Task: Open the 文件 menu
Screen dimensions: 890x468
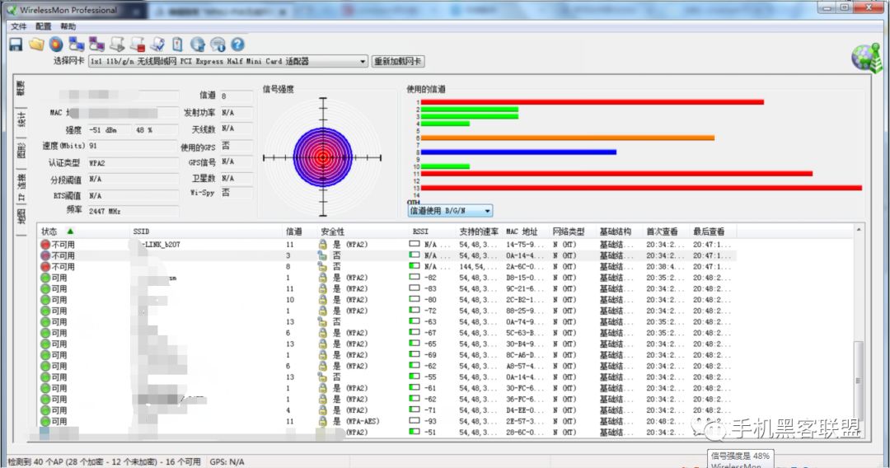Action: coord(19,26)
